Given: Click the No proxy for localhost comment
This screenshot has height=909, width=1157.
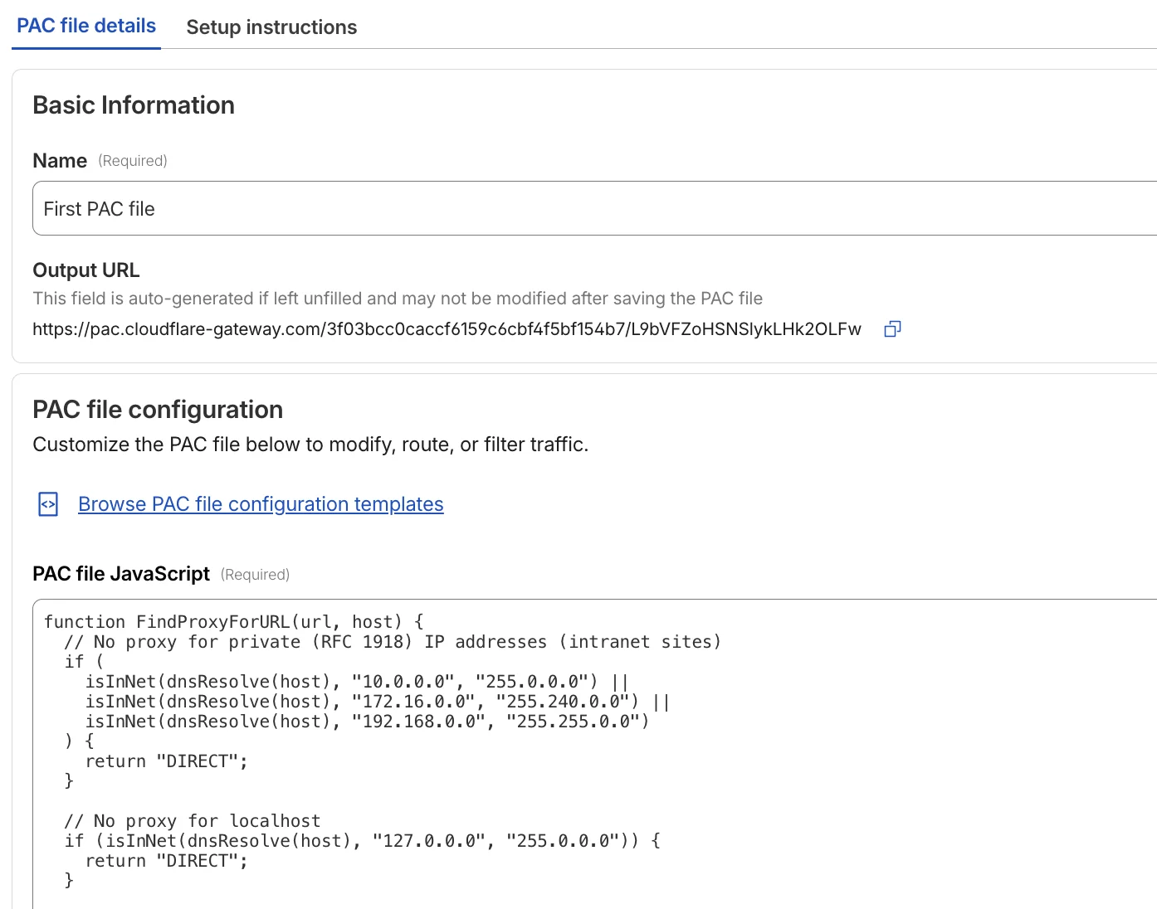Looking at the screenshot, I should pyautogui.click(x=193, y=821).
